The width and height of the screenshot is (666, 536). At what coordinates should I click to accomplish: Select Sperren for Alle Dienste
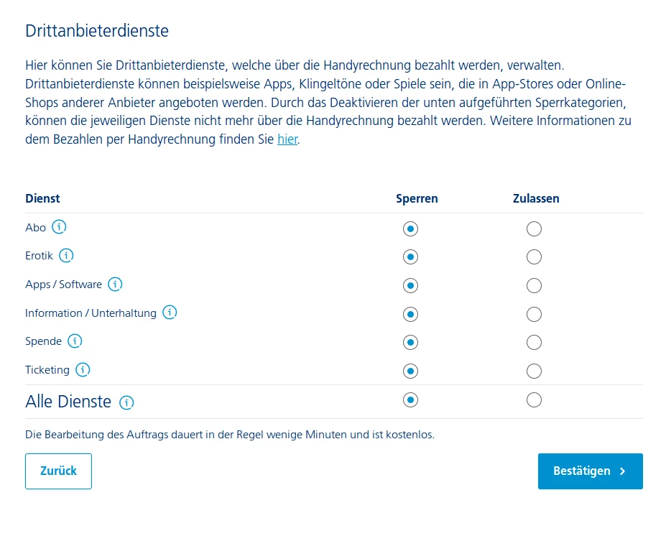point(410,400)
